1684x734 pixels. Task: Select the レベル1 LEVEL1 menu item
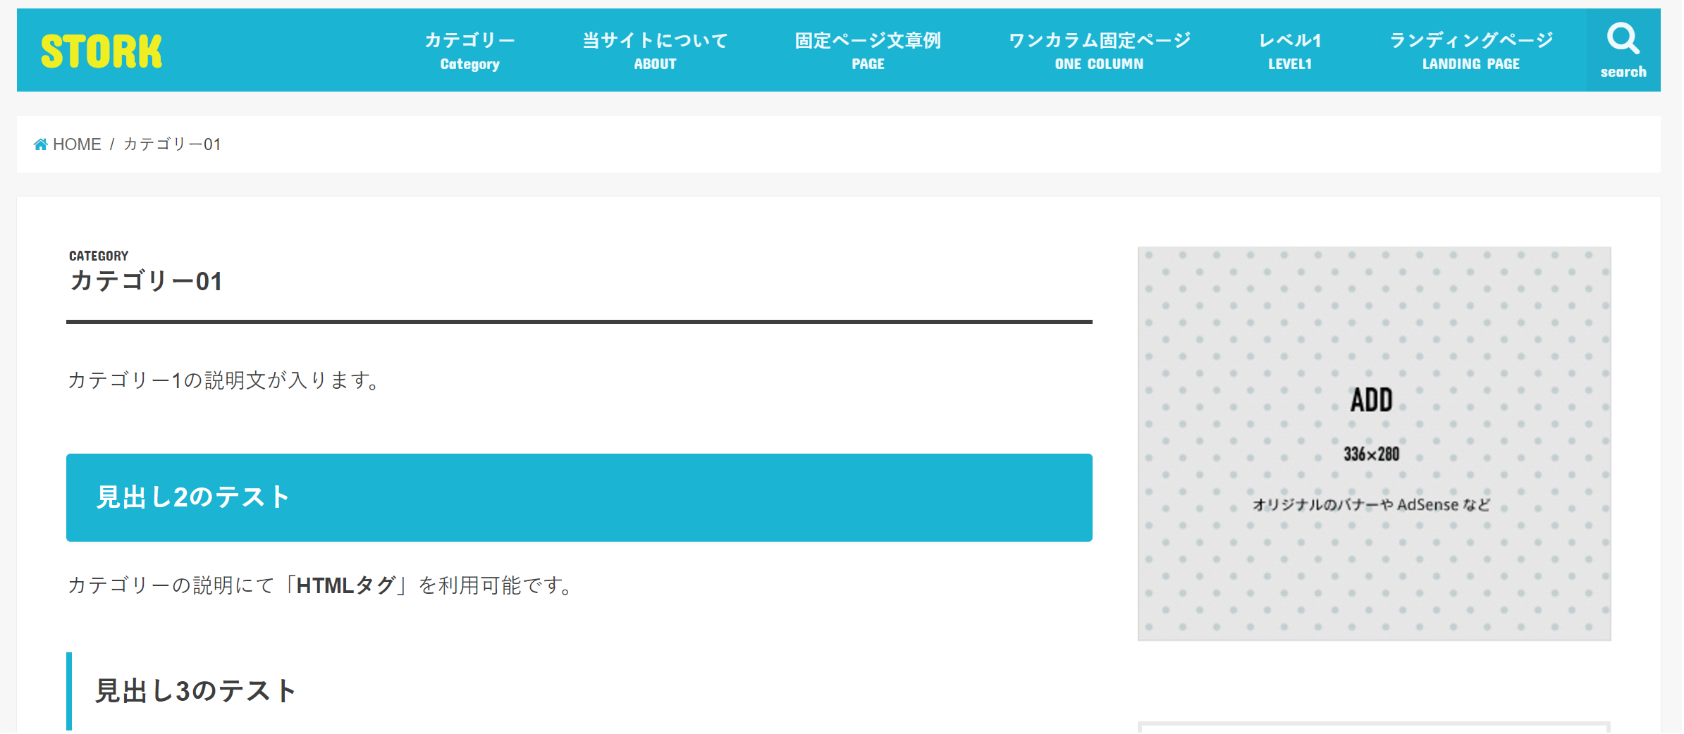pyautogui.click(x=1290, y=51)
